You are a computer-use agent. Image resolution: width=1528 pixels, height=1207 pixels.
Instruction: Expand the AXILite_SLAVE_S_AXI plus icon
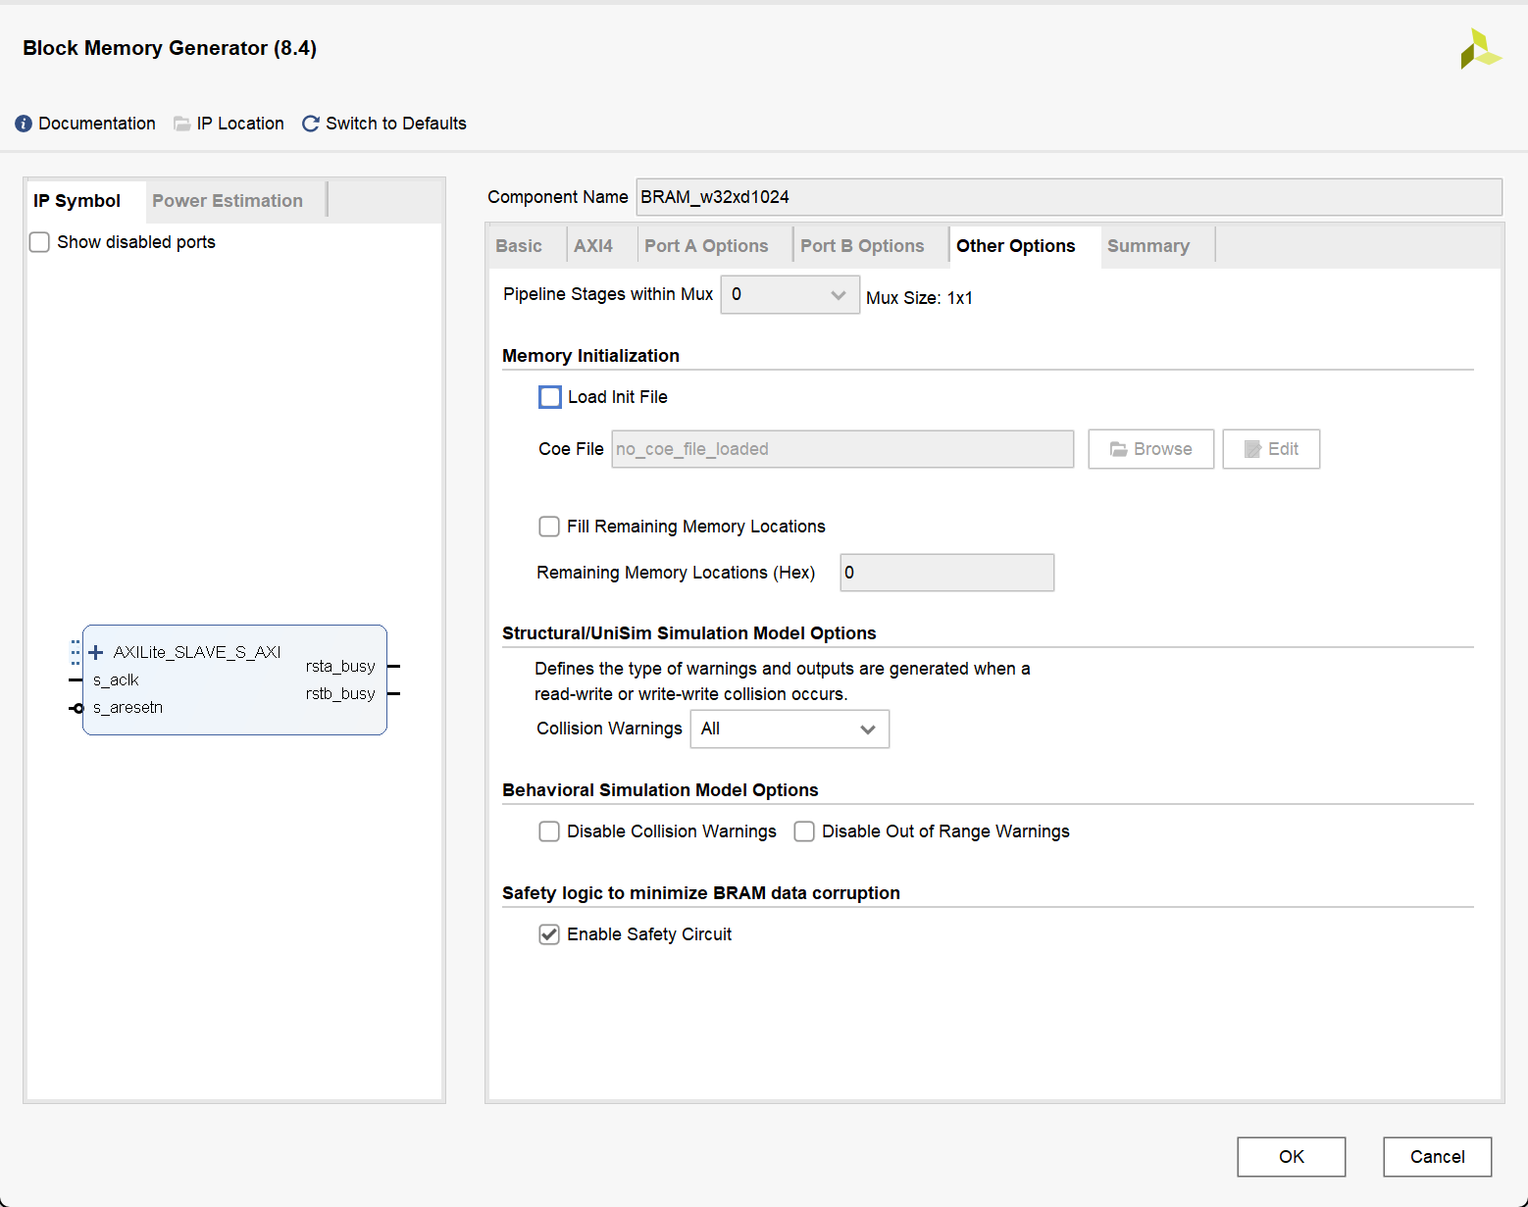[x=96, y=652]
